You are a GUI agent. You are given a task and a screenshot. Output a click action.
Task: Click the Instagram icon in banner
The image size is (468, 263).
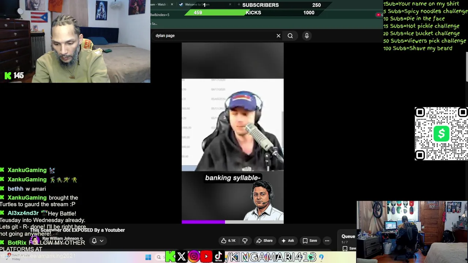tap(194, 256)
